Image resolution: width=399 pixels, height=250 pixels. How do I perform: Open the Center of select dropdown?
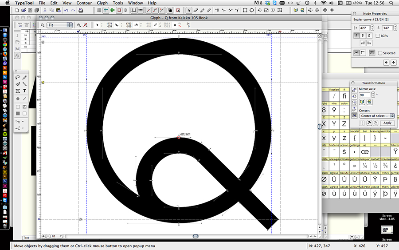tap(377, 116)
